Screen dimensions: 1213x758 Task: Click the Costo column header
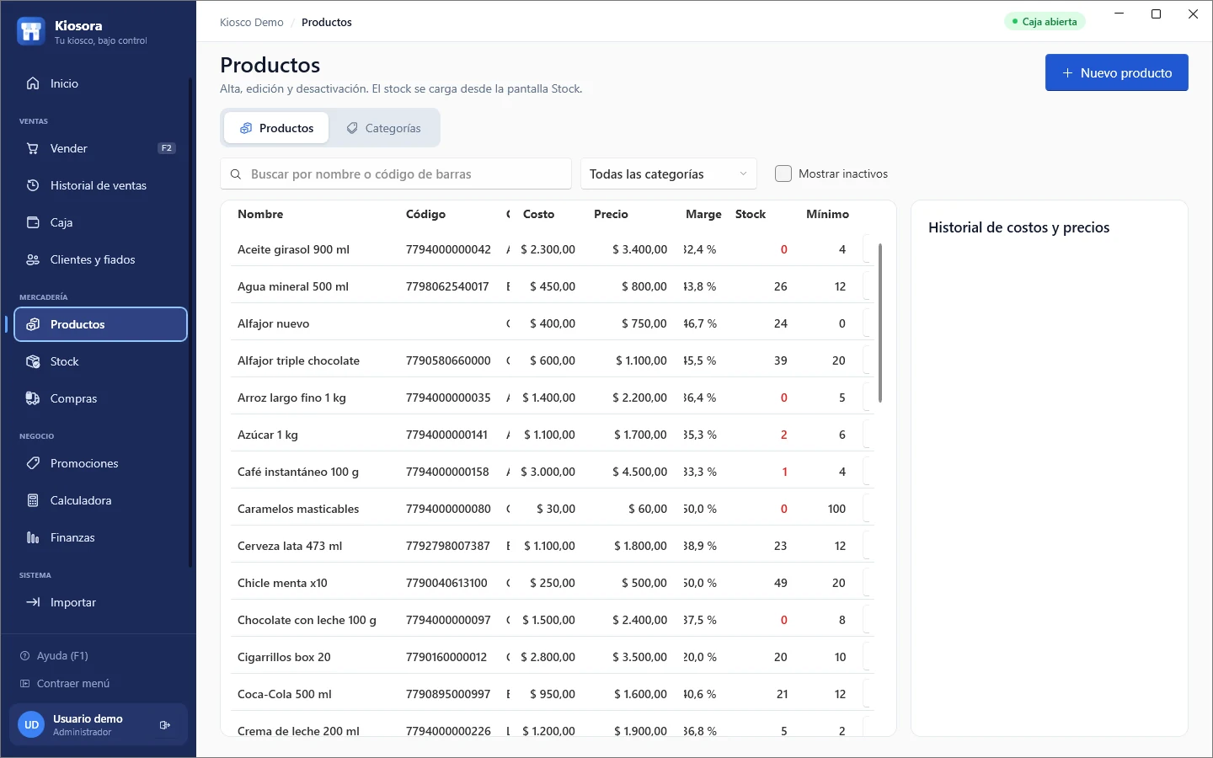click(538, 214)
